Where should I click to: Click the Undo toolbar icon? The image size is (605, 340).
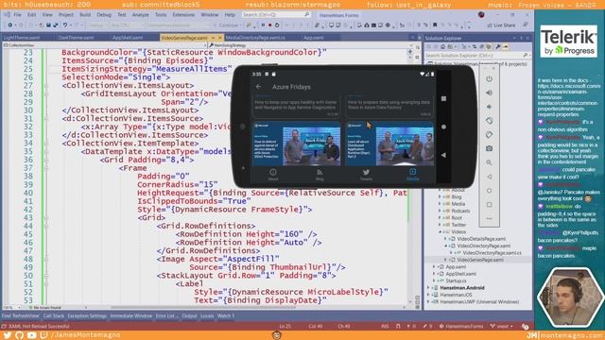click(65, 25)
